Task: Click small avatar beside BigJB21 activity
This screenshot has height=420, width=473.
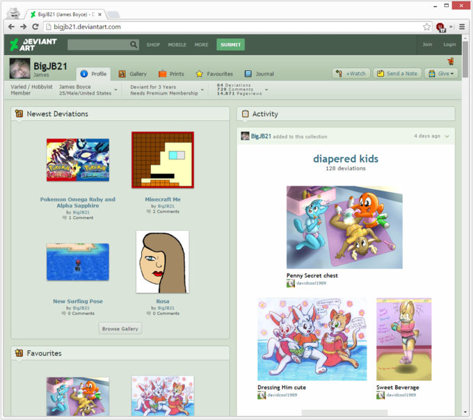Action: pos(245,136)
